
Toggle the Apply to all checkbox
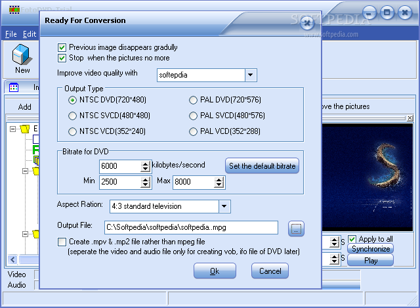(x=352, y=239)
